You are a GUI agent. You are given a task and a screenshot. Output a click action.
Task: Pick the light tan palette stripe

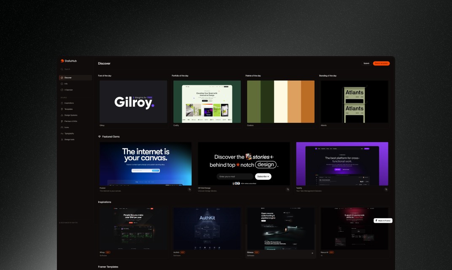pyautogui.click(x=294, y=102)
